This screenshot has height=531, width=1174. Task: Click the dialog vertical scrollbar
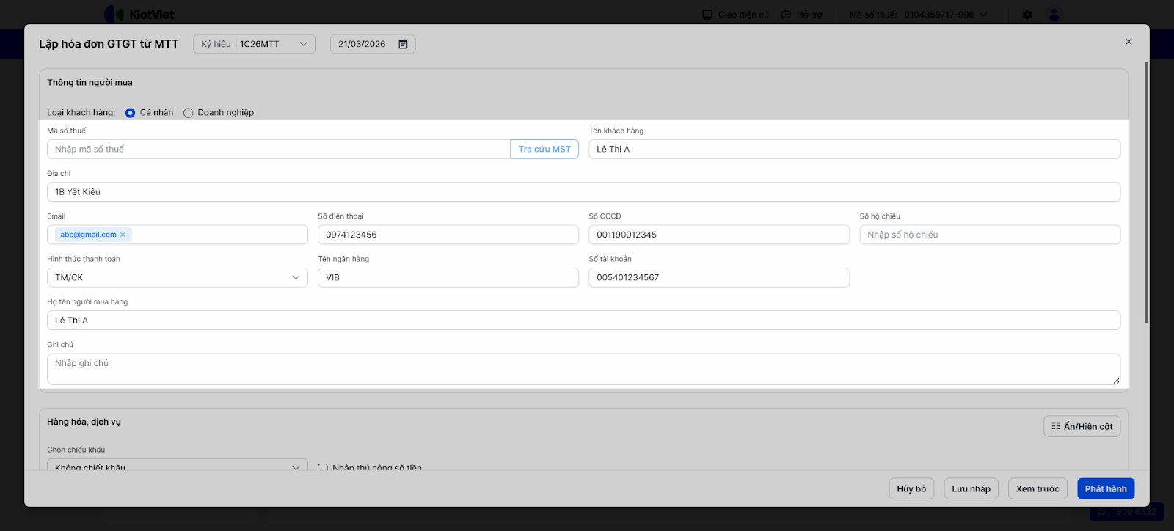pyautogui.click(x=1146, y=193)
